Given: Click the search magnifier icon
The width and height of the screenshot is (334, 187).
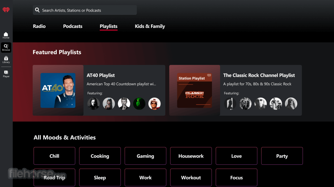Looking at the screenshot, I should tap(37, 10).
